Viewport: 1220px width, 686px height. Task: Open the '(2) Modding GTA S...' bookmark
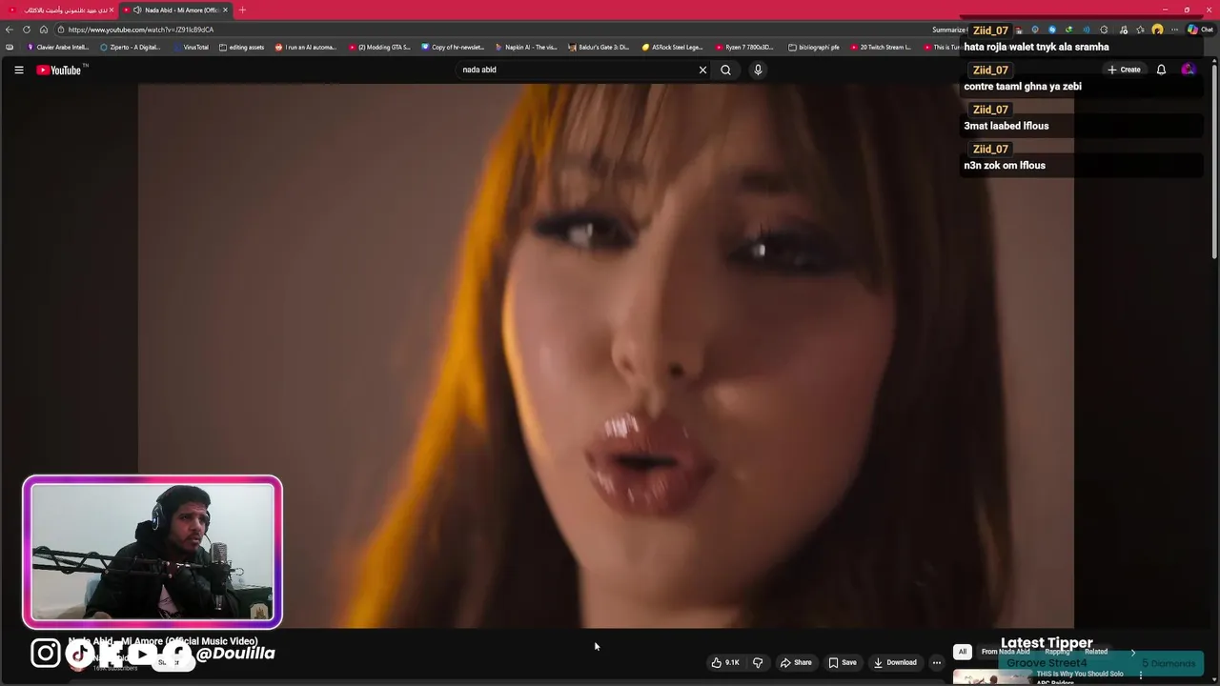[x=379, y=47]
